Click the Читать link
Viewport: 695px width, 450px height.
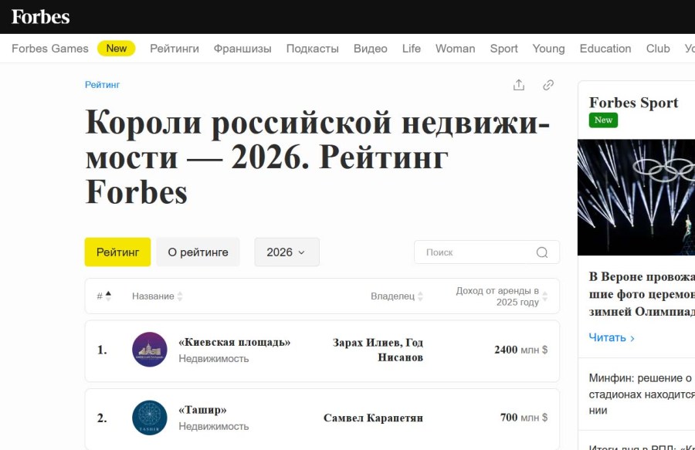[612, 337]
